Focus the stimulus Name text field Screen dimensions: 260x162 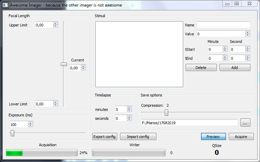coord(224,25)
